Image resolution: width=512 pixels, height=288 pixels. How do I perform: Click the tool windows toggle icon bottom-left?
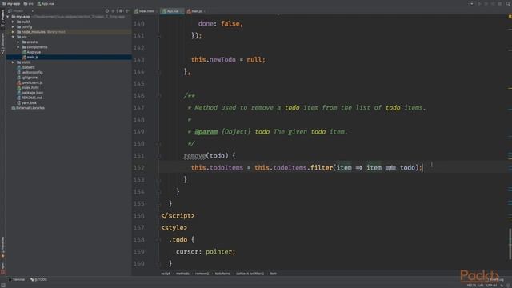click(3, 285)
